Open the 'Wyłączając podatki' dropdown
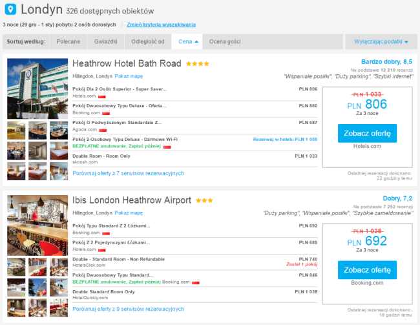 [381, 41]
